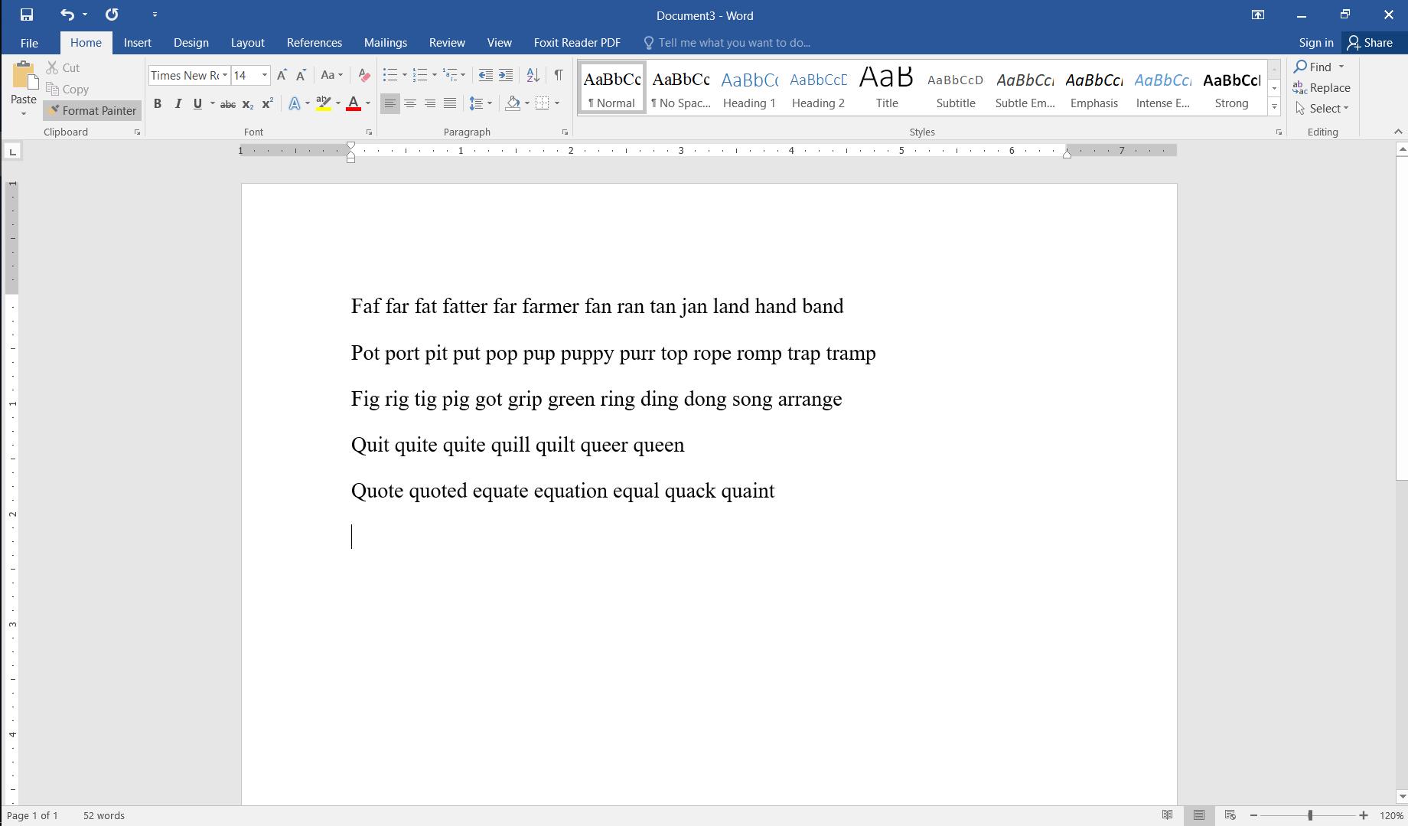Click the zoom slider handle
The image size is (1408, 826).
1310,815
